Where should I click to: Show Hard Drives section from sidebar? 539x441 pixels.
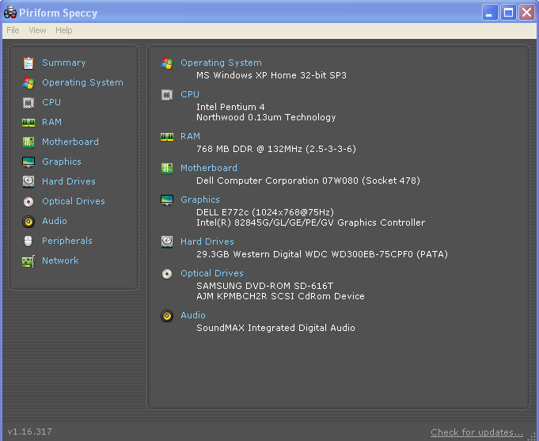pos(69,181)
